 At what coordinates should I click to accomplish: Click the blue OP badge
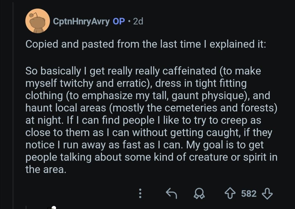point(119,21)
